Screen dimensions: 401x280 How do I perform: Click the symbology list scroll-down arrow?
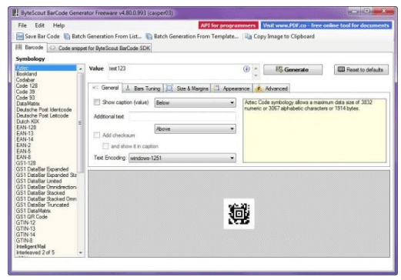[x=81, y=252]
